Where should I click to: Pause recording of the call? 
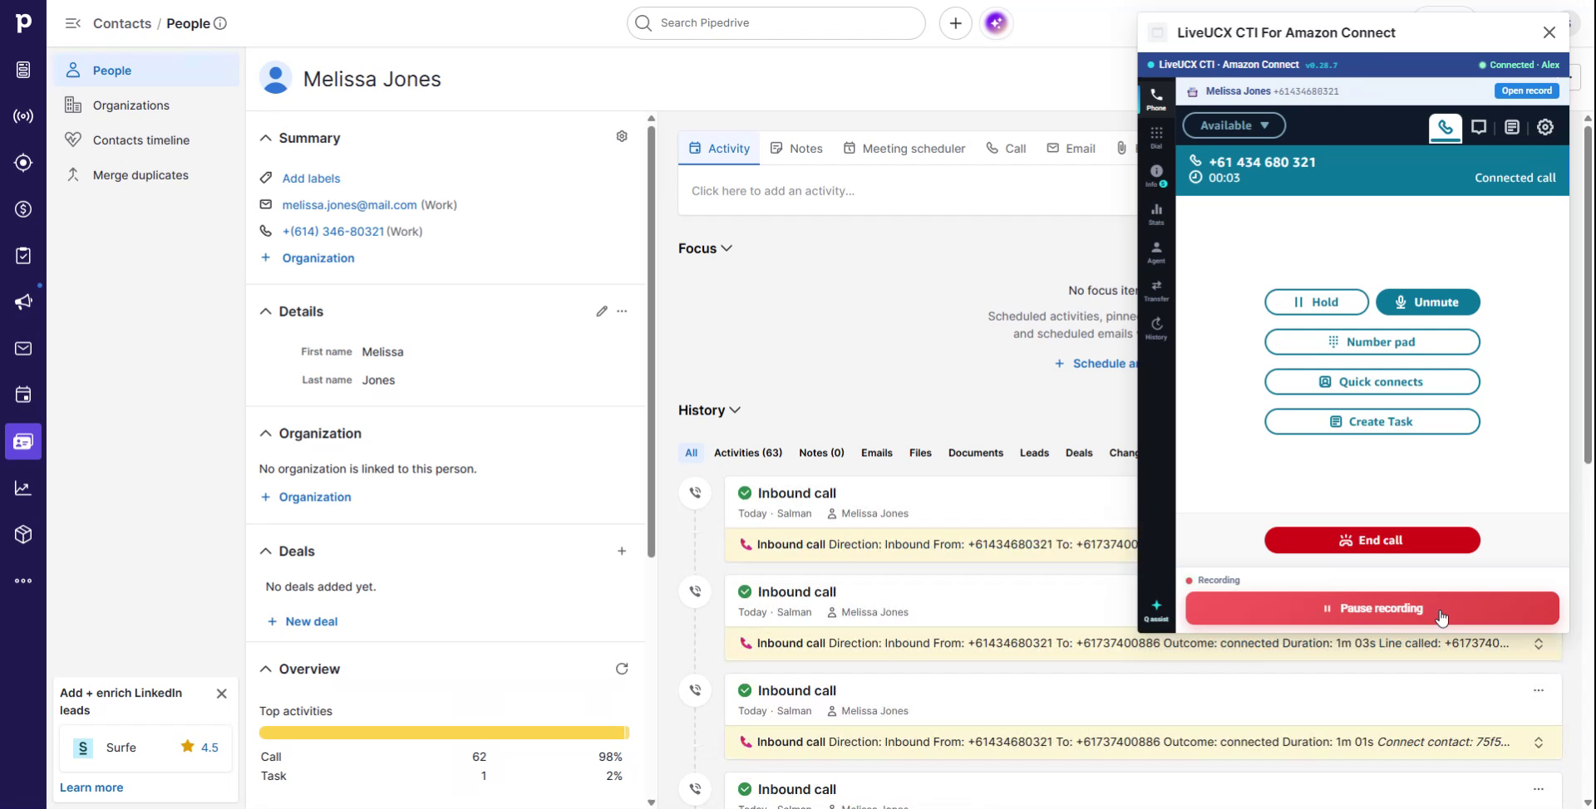point(1372,608)
